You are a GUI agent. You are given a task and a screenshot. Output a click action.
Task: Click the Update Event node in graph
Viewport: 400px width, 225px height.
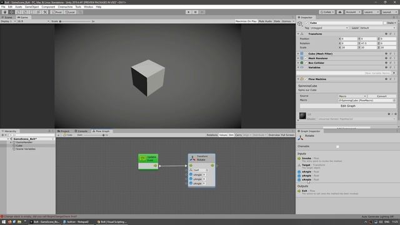[x=148, y=161]
